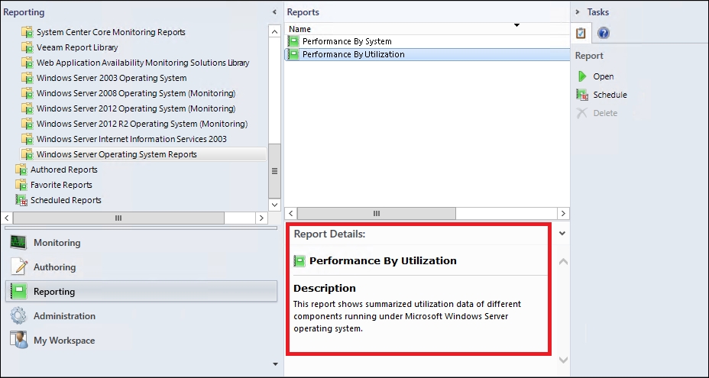Click the Favorite Reports folder icon
This screenshot has width=709, height=378.
(21, 185)
